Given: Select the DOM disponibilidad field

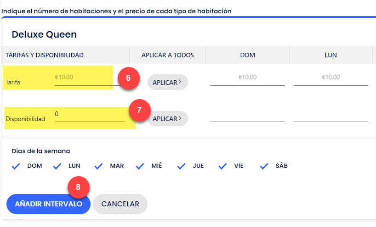Looking at the screenshot, I should click(x=247, y=115).
